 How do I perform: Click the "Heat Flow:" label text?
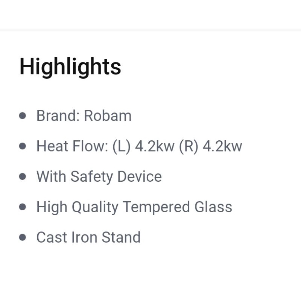pyautogui.click(x=72, y=146)
